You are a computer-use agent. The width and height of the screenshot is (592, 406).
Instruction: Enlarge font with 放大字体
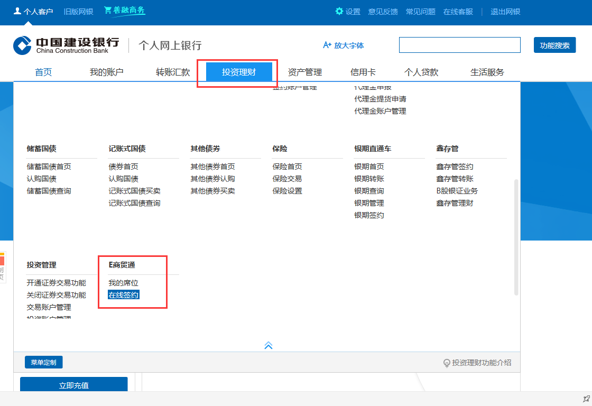343,45
